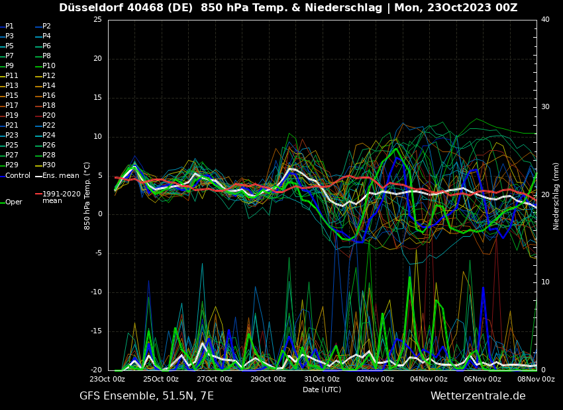Click the Düsseldorf chart title

coord(288,8)
